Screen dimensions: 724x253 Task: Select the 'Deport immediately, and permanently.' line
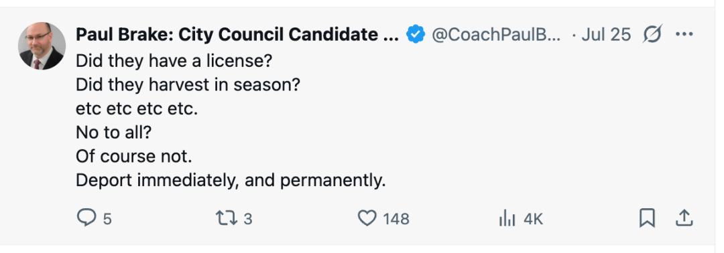(x=231, y=181)
